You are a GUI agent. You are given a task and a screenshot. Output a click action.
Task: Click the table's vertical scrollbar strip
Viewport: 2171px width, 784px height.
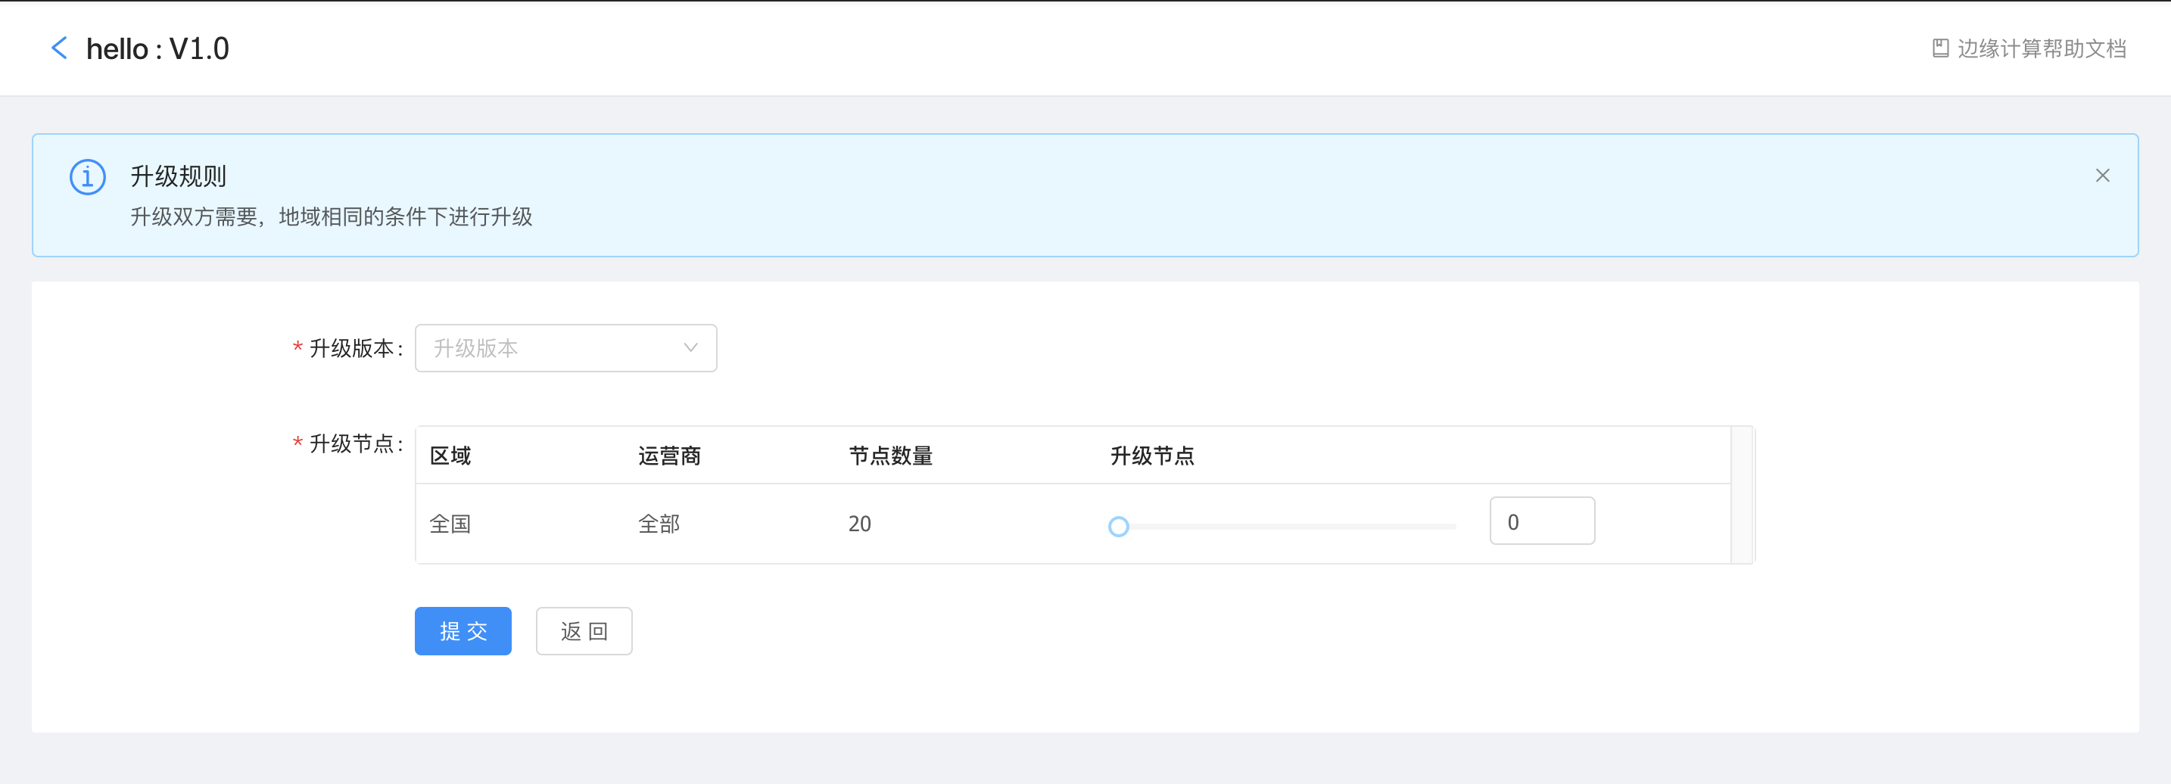(1741, 495)
